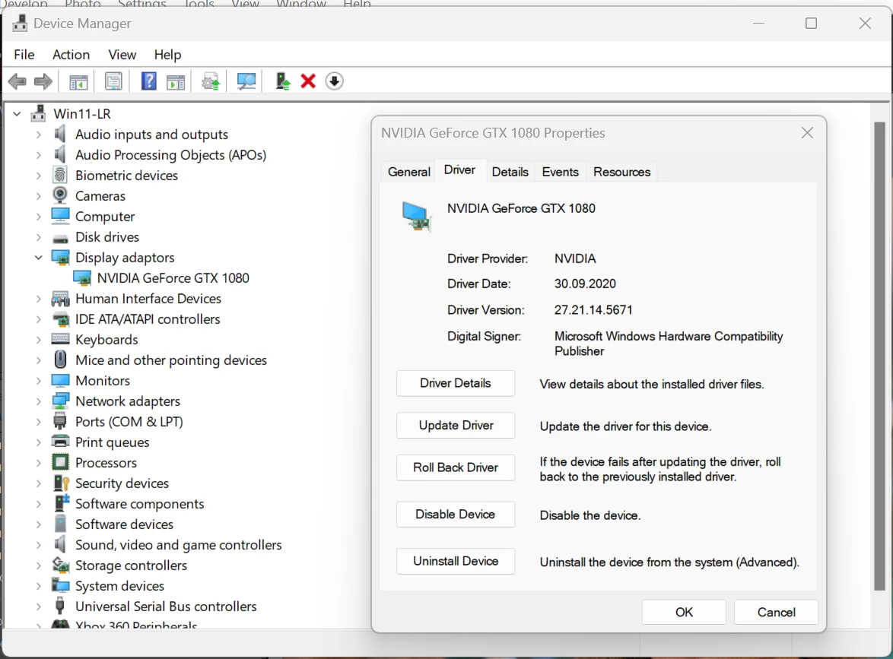This screenshot has width=893, height=659.
Task: Click the Update device driver toolbar icon
Action: [x=211, y=82]
